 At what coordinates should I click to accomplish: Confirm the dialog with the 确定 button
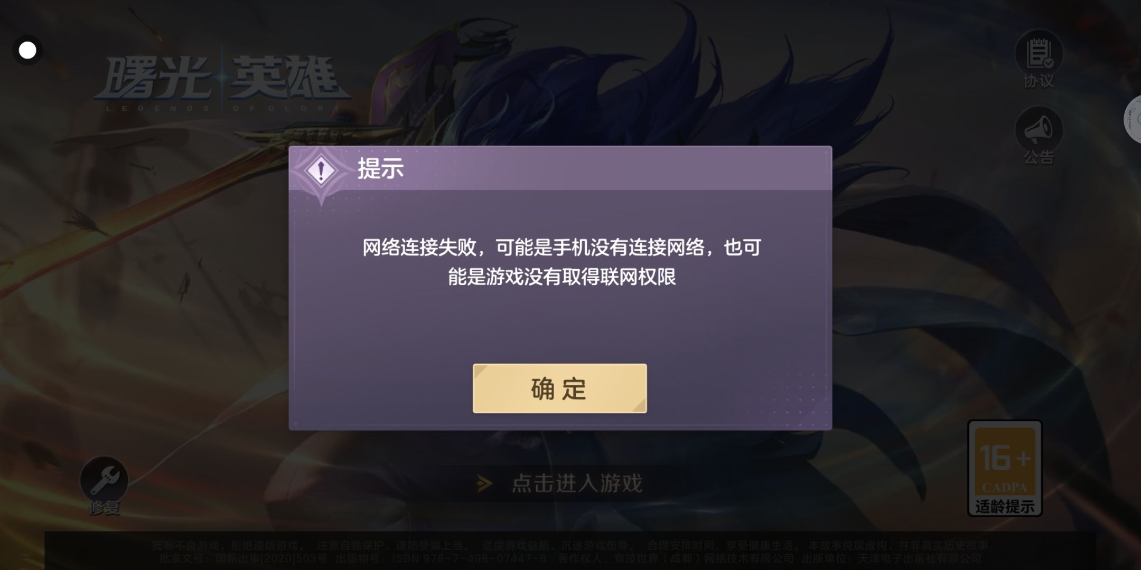pyautogui.click(x=559, y=388)
